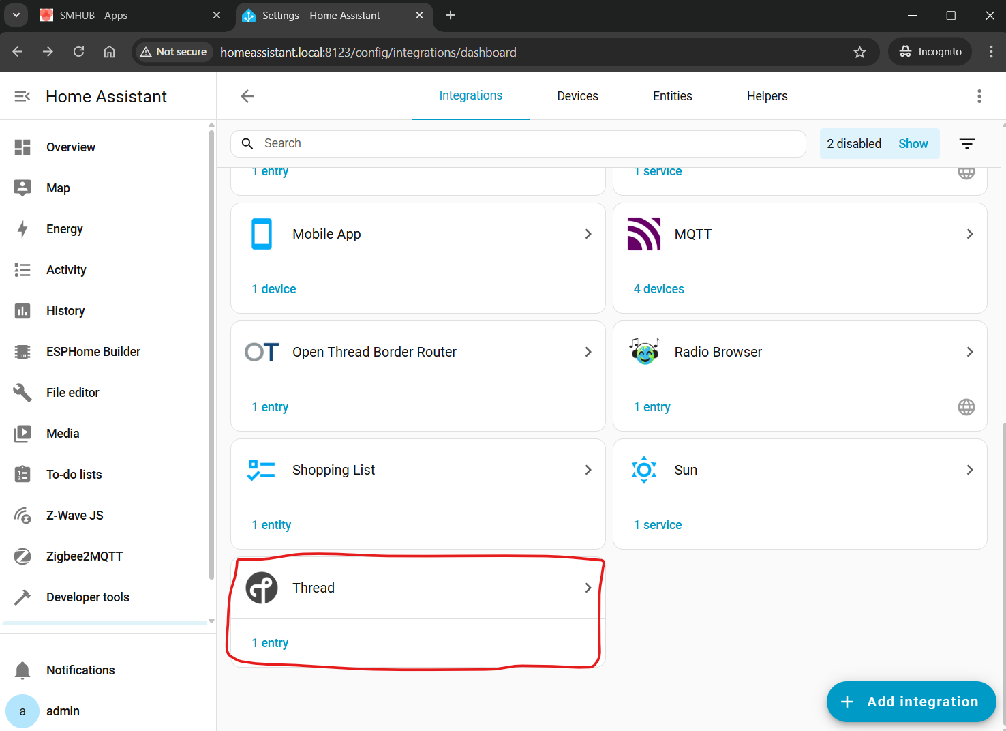Click the integrations Search field
The width and height of the screenshot is (1006, 731).
click(x=525, y=143)
